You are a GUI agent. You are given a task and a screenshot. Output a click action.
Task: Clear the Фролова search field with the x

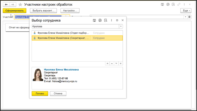(x=121, y=26)
